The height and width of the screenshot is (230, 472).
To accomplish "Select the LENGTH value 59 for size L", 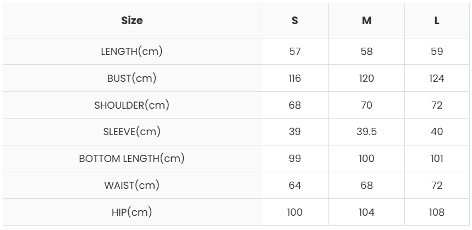I will click(437, 52).
